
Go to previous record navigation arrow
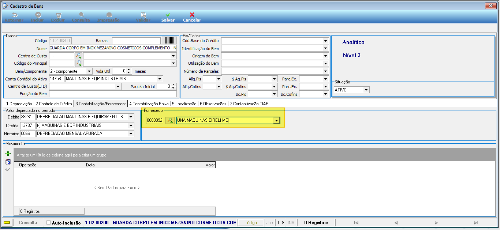396,223
